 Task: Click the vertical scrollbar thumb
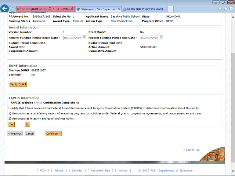pyautogui.click(x=233, y=108)
